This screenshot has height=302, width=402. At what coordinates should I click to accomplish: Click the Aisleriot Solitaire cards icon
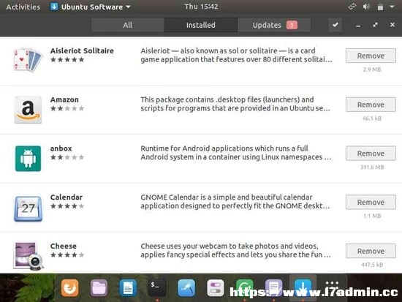pos(28,59)
